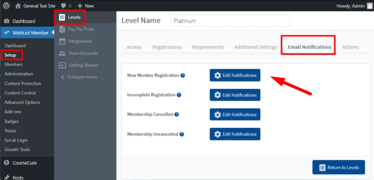
Task: Select the Setup submenu item
Action: coord(10,55)
